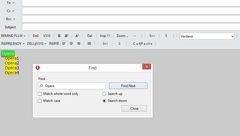This screenshot has height=136, width=240.
Task: Open Verdana font selector
Action: point(207,36)
